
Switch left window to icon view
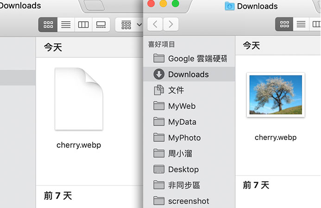pos(48,24)
